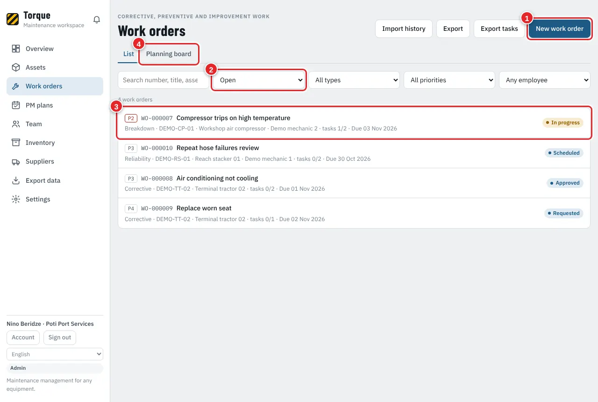Screen dimensions: 598x402
Task: Open the Any employee filter
Action: pos(545,80)
